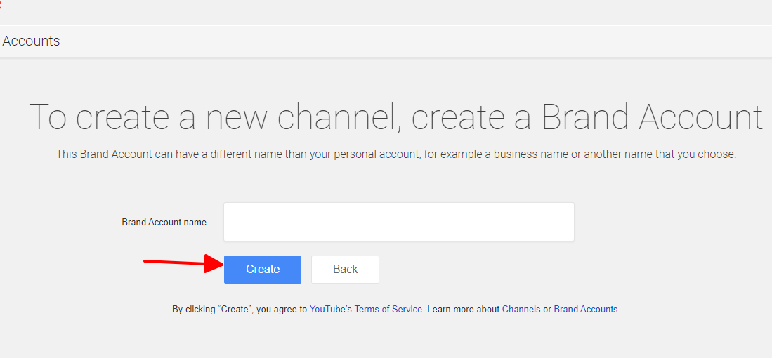The image size is (772, 358).
Task: Open the Brand Accounts help link
Action: click(585, 310)
